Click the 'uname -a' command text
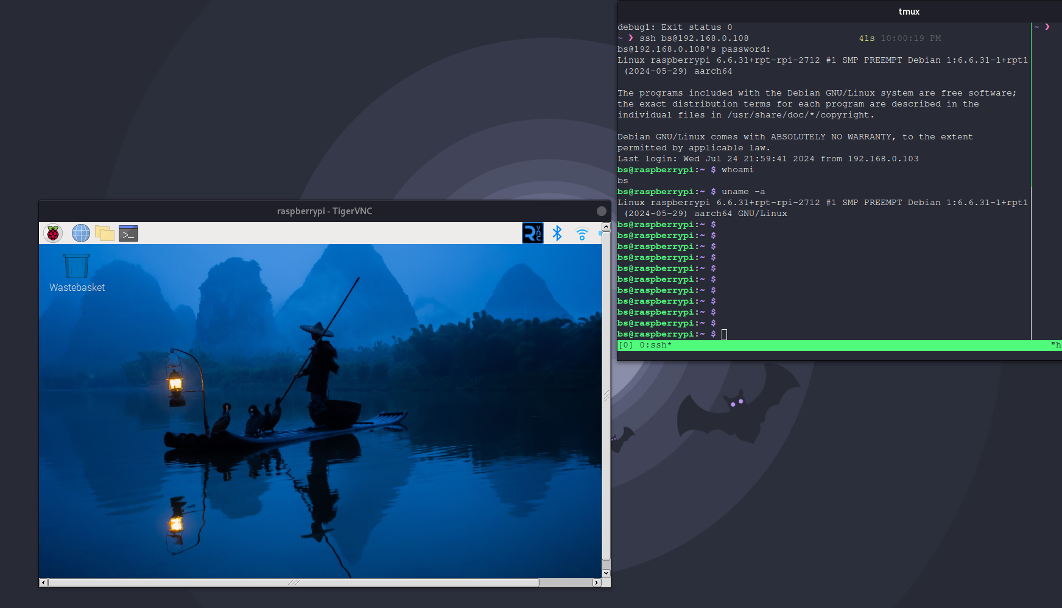Image resolution: width=1062 pixels, height=608 pixels. pyautogui.click(x=743, y=192)
